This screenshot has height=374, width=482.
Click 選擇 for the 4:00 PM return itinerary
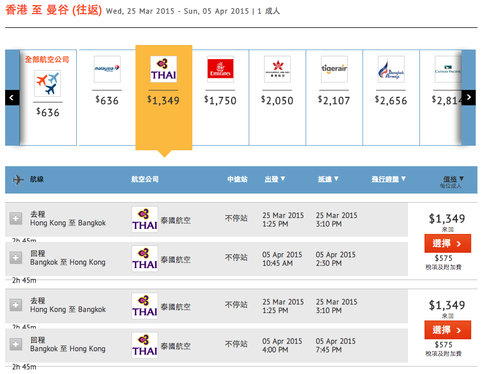click(x=447, y=330)
